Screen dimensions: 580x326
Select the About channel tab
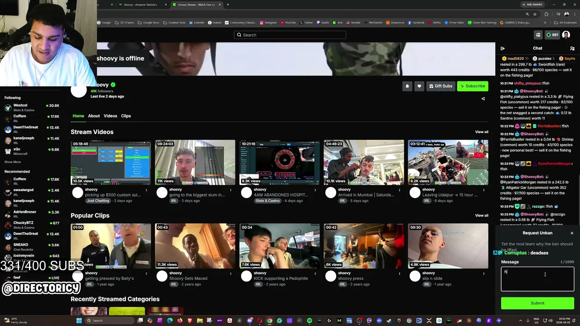tap(94, 116)
